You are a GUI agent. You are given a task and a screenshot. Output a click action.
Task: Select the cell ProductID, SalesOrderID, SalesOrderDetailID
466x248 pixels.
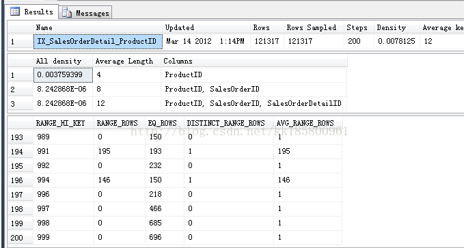pyautogui.click(x=253, y=103)
